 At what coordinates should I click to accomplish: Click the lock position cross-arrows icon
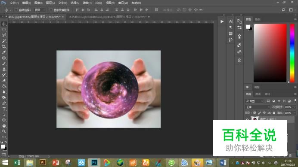click(x=264, y=113)
